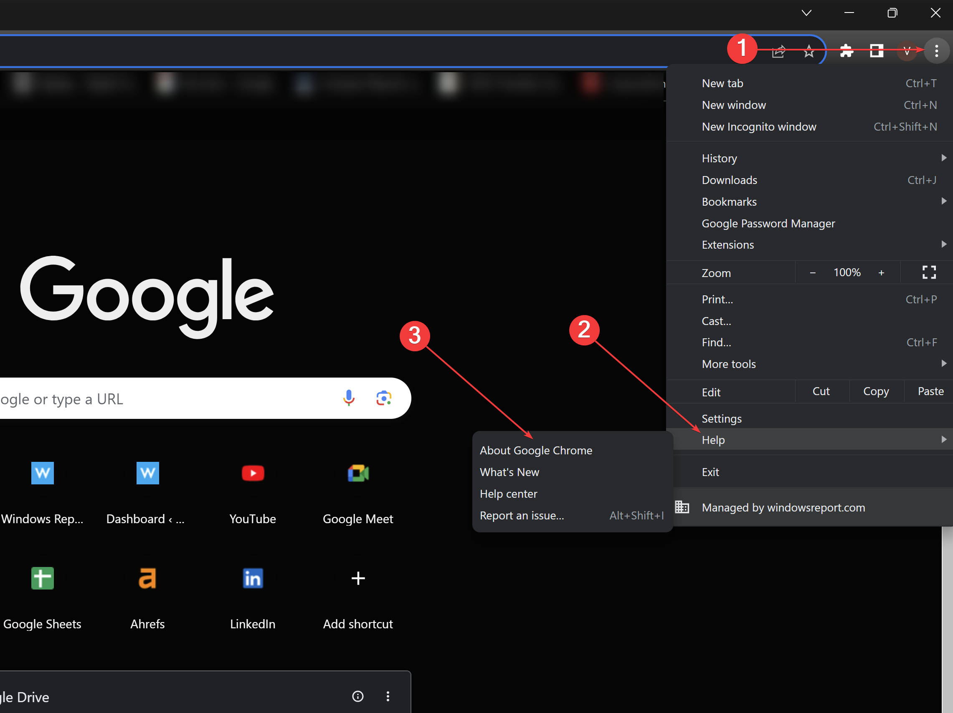Click the three-dot Chrome menu button

(936, 51)
